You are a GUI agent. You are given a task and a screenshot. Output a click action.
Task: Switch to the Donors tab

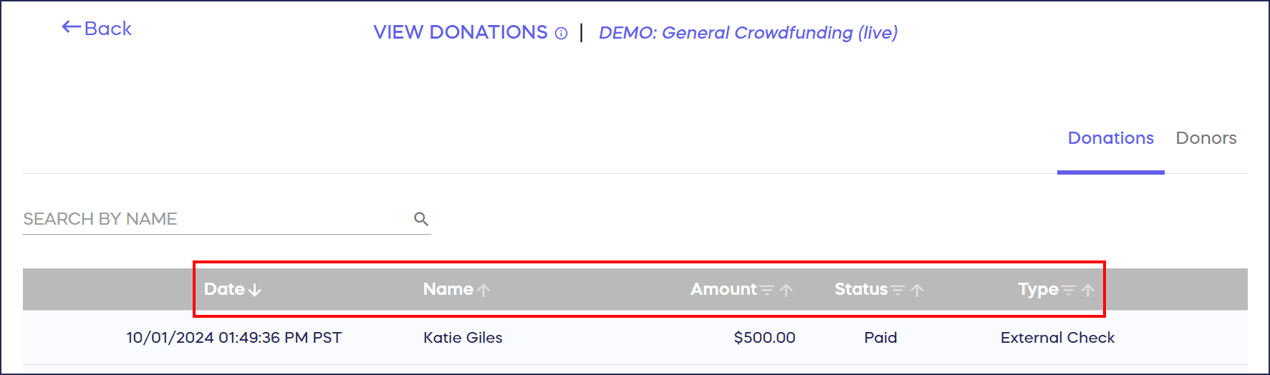pos(1206,138)
